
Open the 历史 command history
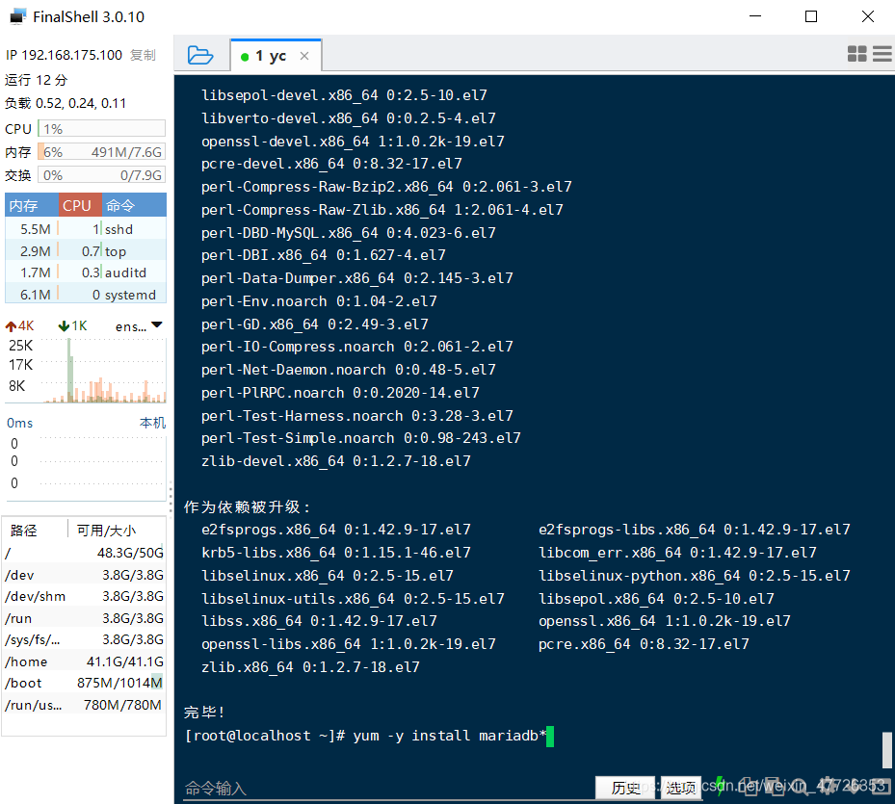(x=624, y=788)
